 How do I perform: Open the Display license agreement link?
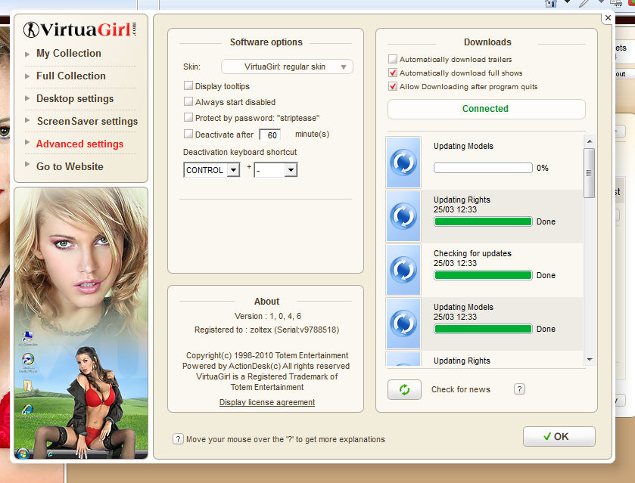(x=267, y=402)
